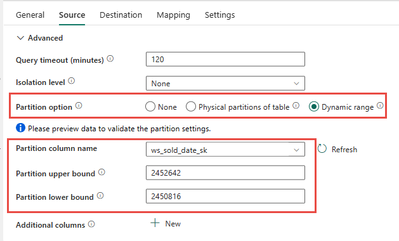The height and width of the screenshot is (241, 399).
Task: Click 'Please preview data to validate' message
Action: tap(119, 129)
